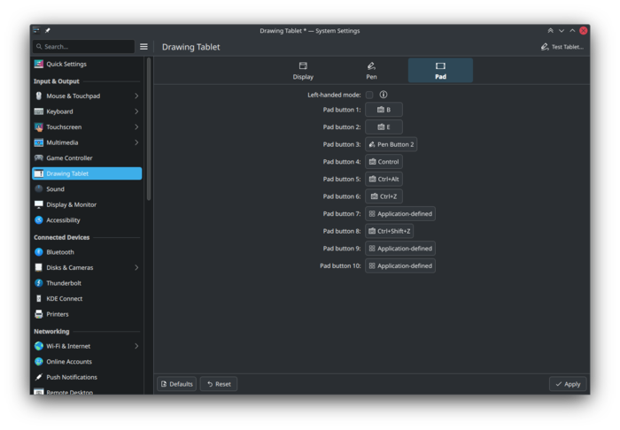This screenshot has width=620, height=430.
Task: Click the Defaults button
Action: coord(176,384)
